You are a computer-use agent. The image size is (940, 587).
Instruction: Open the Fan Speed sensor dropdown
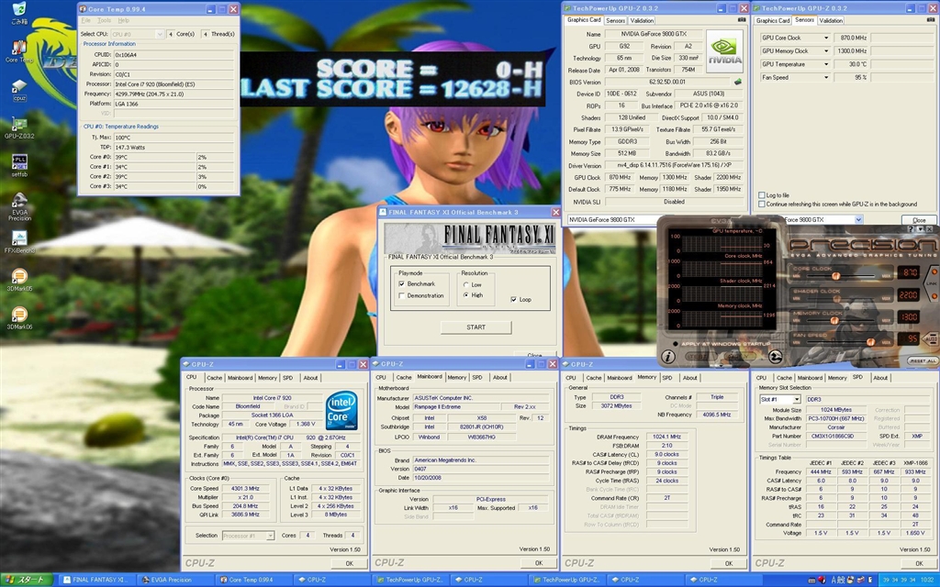[x=826, y=77]
